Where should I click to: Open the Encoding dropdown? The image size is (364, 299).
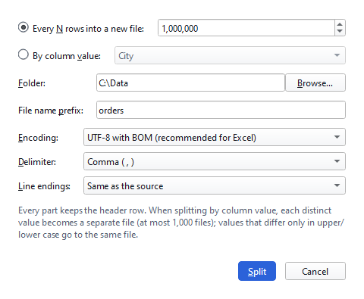click(215, 137)
